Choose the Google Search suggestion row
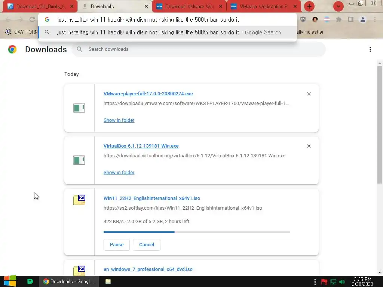The image size is (383, 287). (168, 32)
